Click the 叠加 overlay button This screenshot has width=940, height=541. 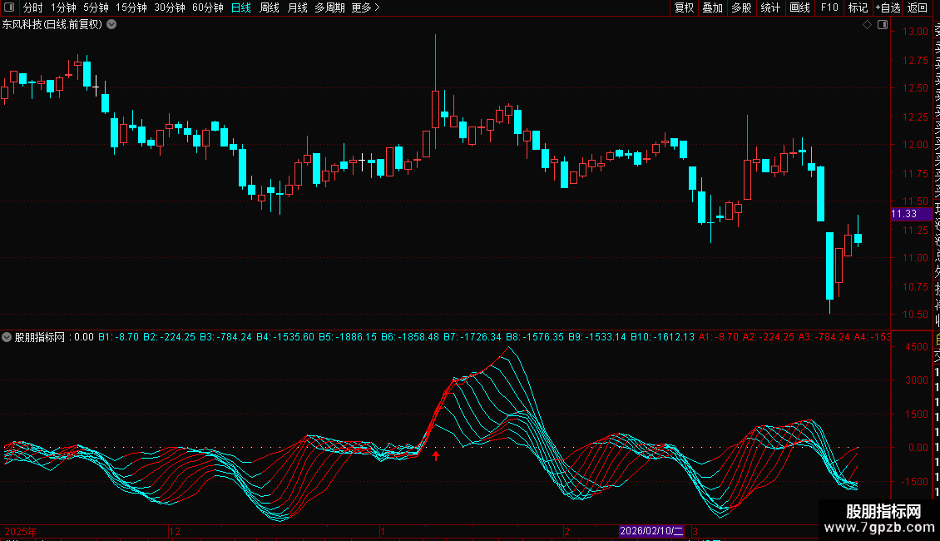tap(713, 7)
